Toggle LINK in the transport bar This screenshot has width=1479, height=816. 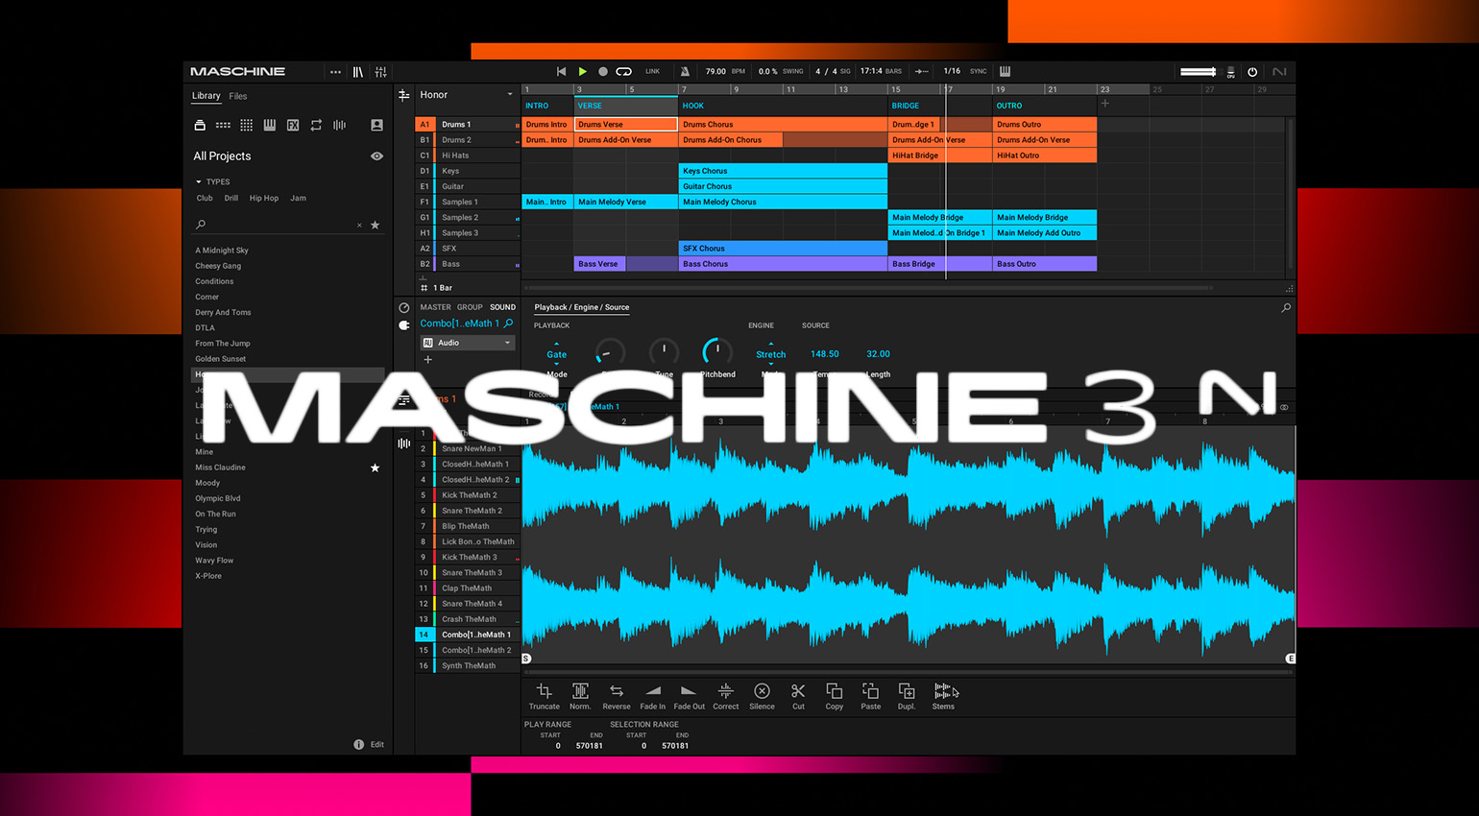click(x=652, y=71)
